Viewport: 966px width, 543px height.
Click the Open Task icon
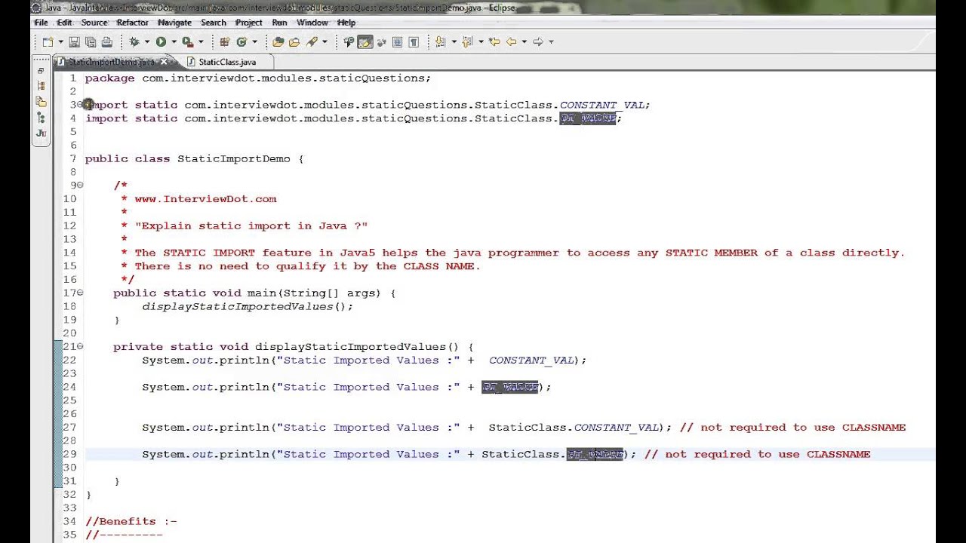[x=294, y=41]
